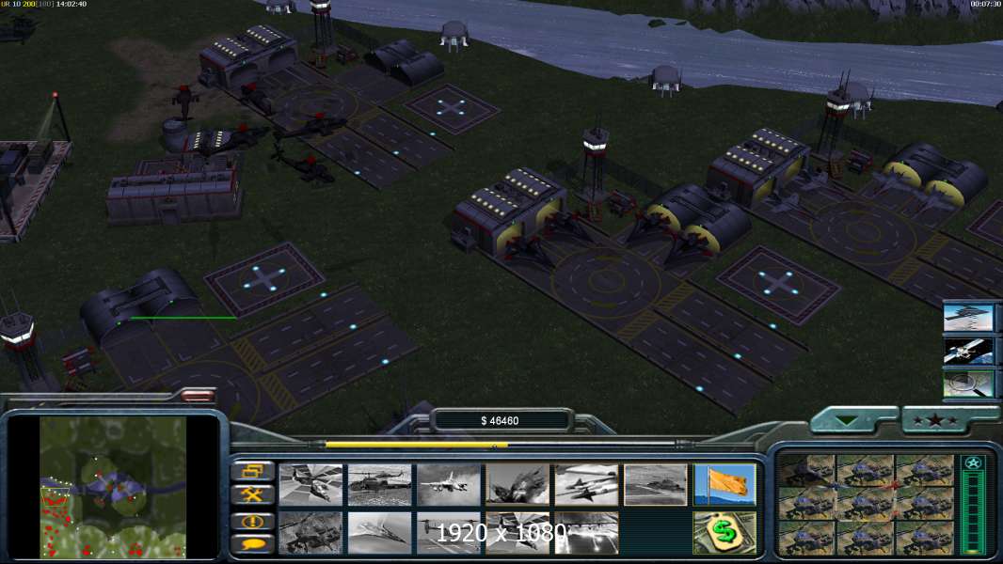Viewport: 1003px width, 564px height.
Task: Collapse control bar with green down arrow
Action: coord(848,420)
